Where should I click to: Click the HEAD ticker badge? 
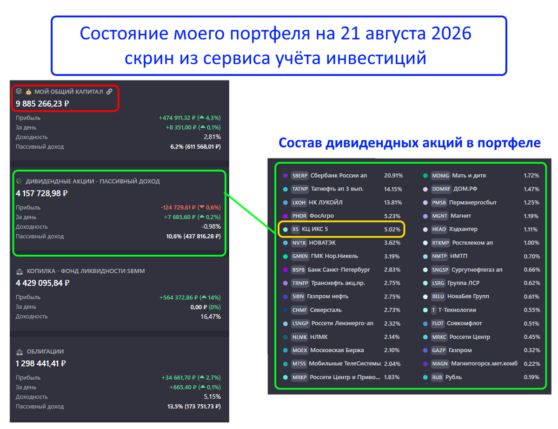click(x=439, y=230)
